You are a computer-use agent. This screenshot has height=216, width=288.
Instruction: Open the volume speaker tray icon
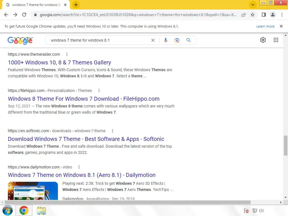262,211
